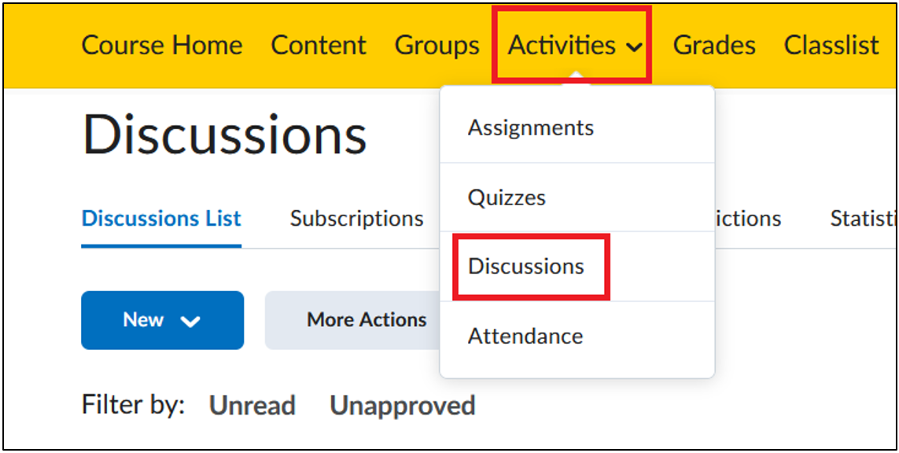This screenshot has height=453, width=899.
Task: Filter discussions by Unread
Action: click(x=252, y=405)
